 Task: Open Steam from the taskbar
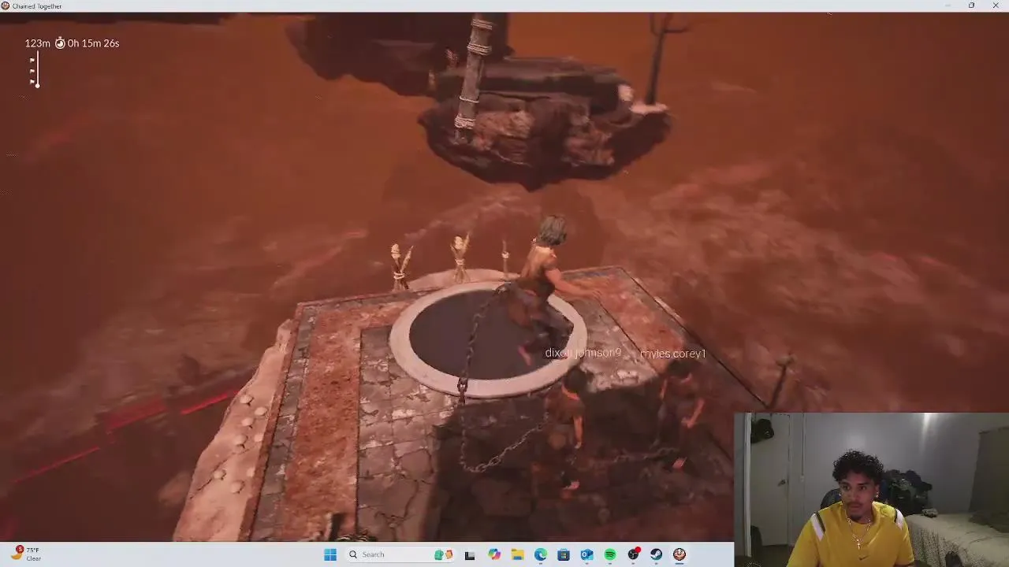click(656, 554)
